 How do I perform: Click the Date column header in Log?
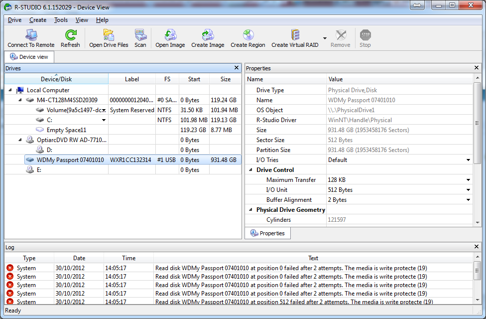click(x=79, y=258)
